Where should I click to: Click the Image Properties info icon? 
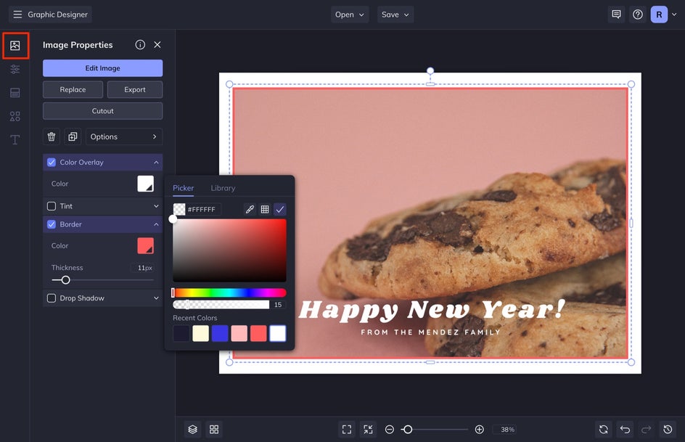(140, 44)
